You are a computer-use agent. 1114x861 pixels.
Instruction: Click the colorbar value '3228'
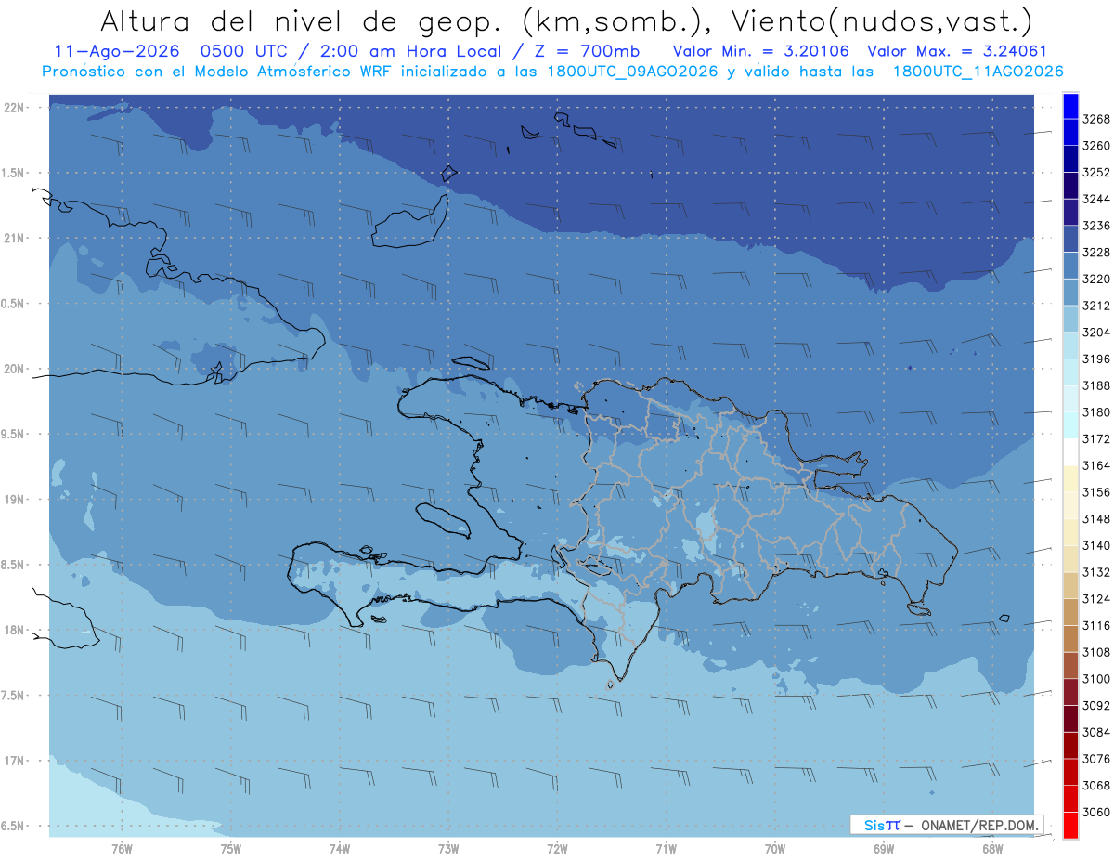(x=1096, y=252)
